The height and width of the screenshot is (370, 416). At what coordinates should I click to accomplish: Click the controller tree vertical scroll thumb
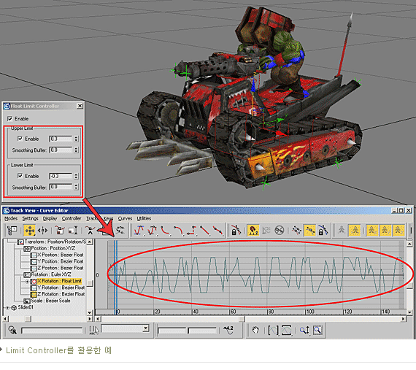coord(90,284)
